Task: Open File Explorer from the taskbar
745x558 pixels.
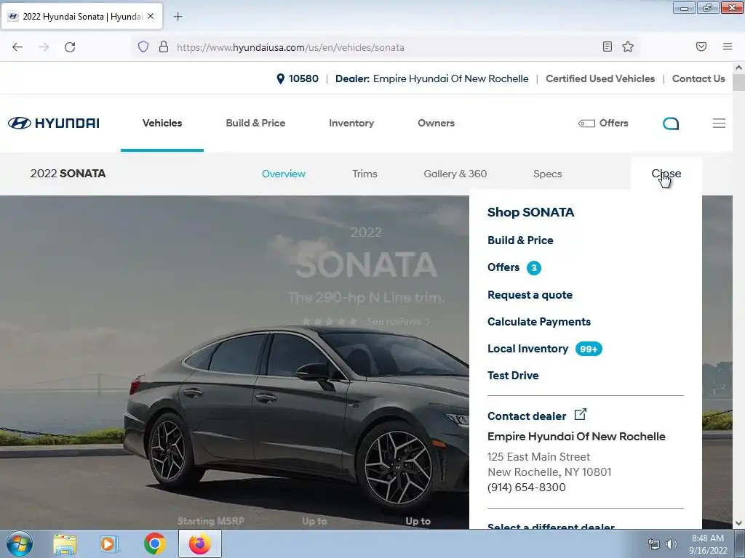Action: pos(65,544)
